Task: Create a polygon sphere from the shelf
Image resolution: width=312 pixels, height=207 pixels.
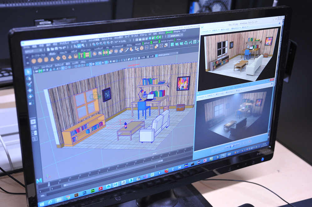Action: click(x=34, y=61)
